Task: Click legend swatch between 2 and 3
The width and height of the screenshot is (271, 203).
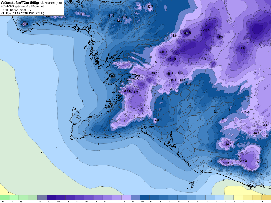Action: (257, 198)
